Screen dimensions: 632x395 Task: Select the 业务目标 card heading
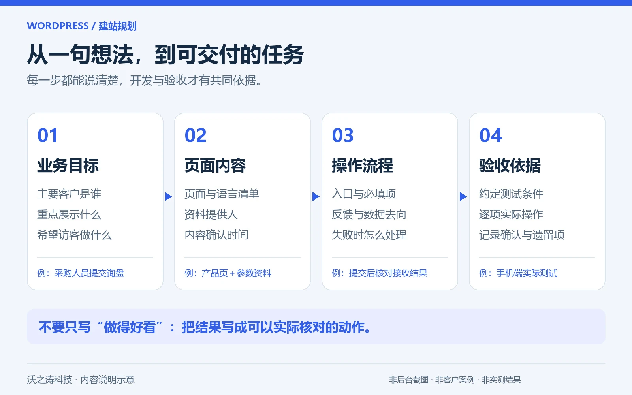pyautogui.click(x=68, y=166)
